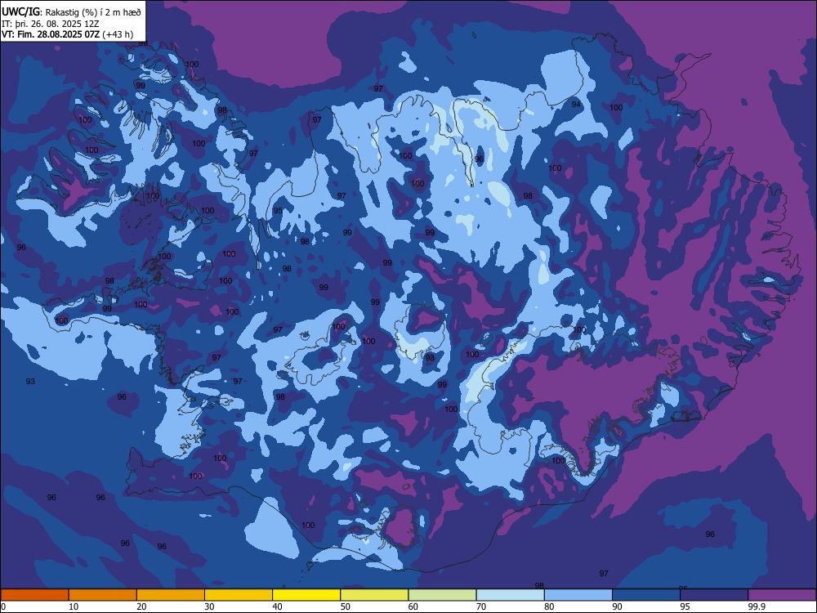This screenshot has width=817, height=613.
Task: Pick the "70" tick label on the color scale
Action: click(x=481, y=606)
